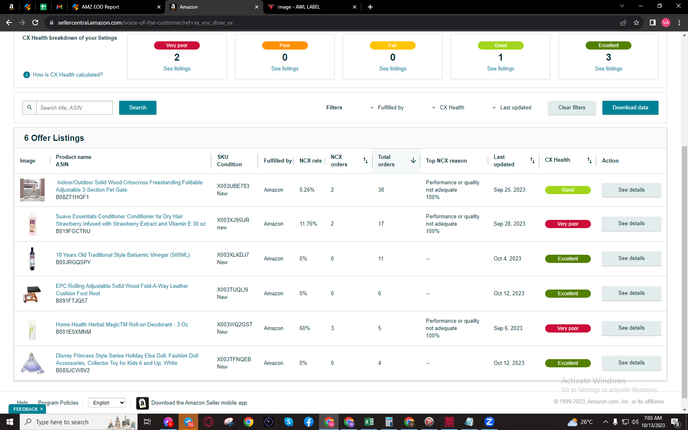Bookmark this page with the star icon
Viewport: 688px width, 430px height.
[636, 23]
